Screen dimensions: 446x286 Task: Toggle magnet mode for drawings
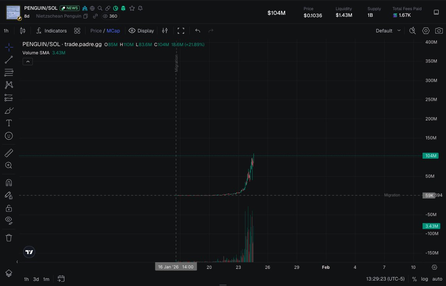click(x=9, y=182)
